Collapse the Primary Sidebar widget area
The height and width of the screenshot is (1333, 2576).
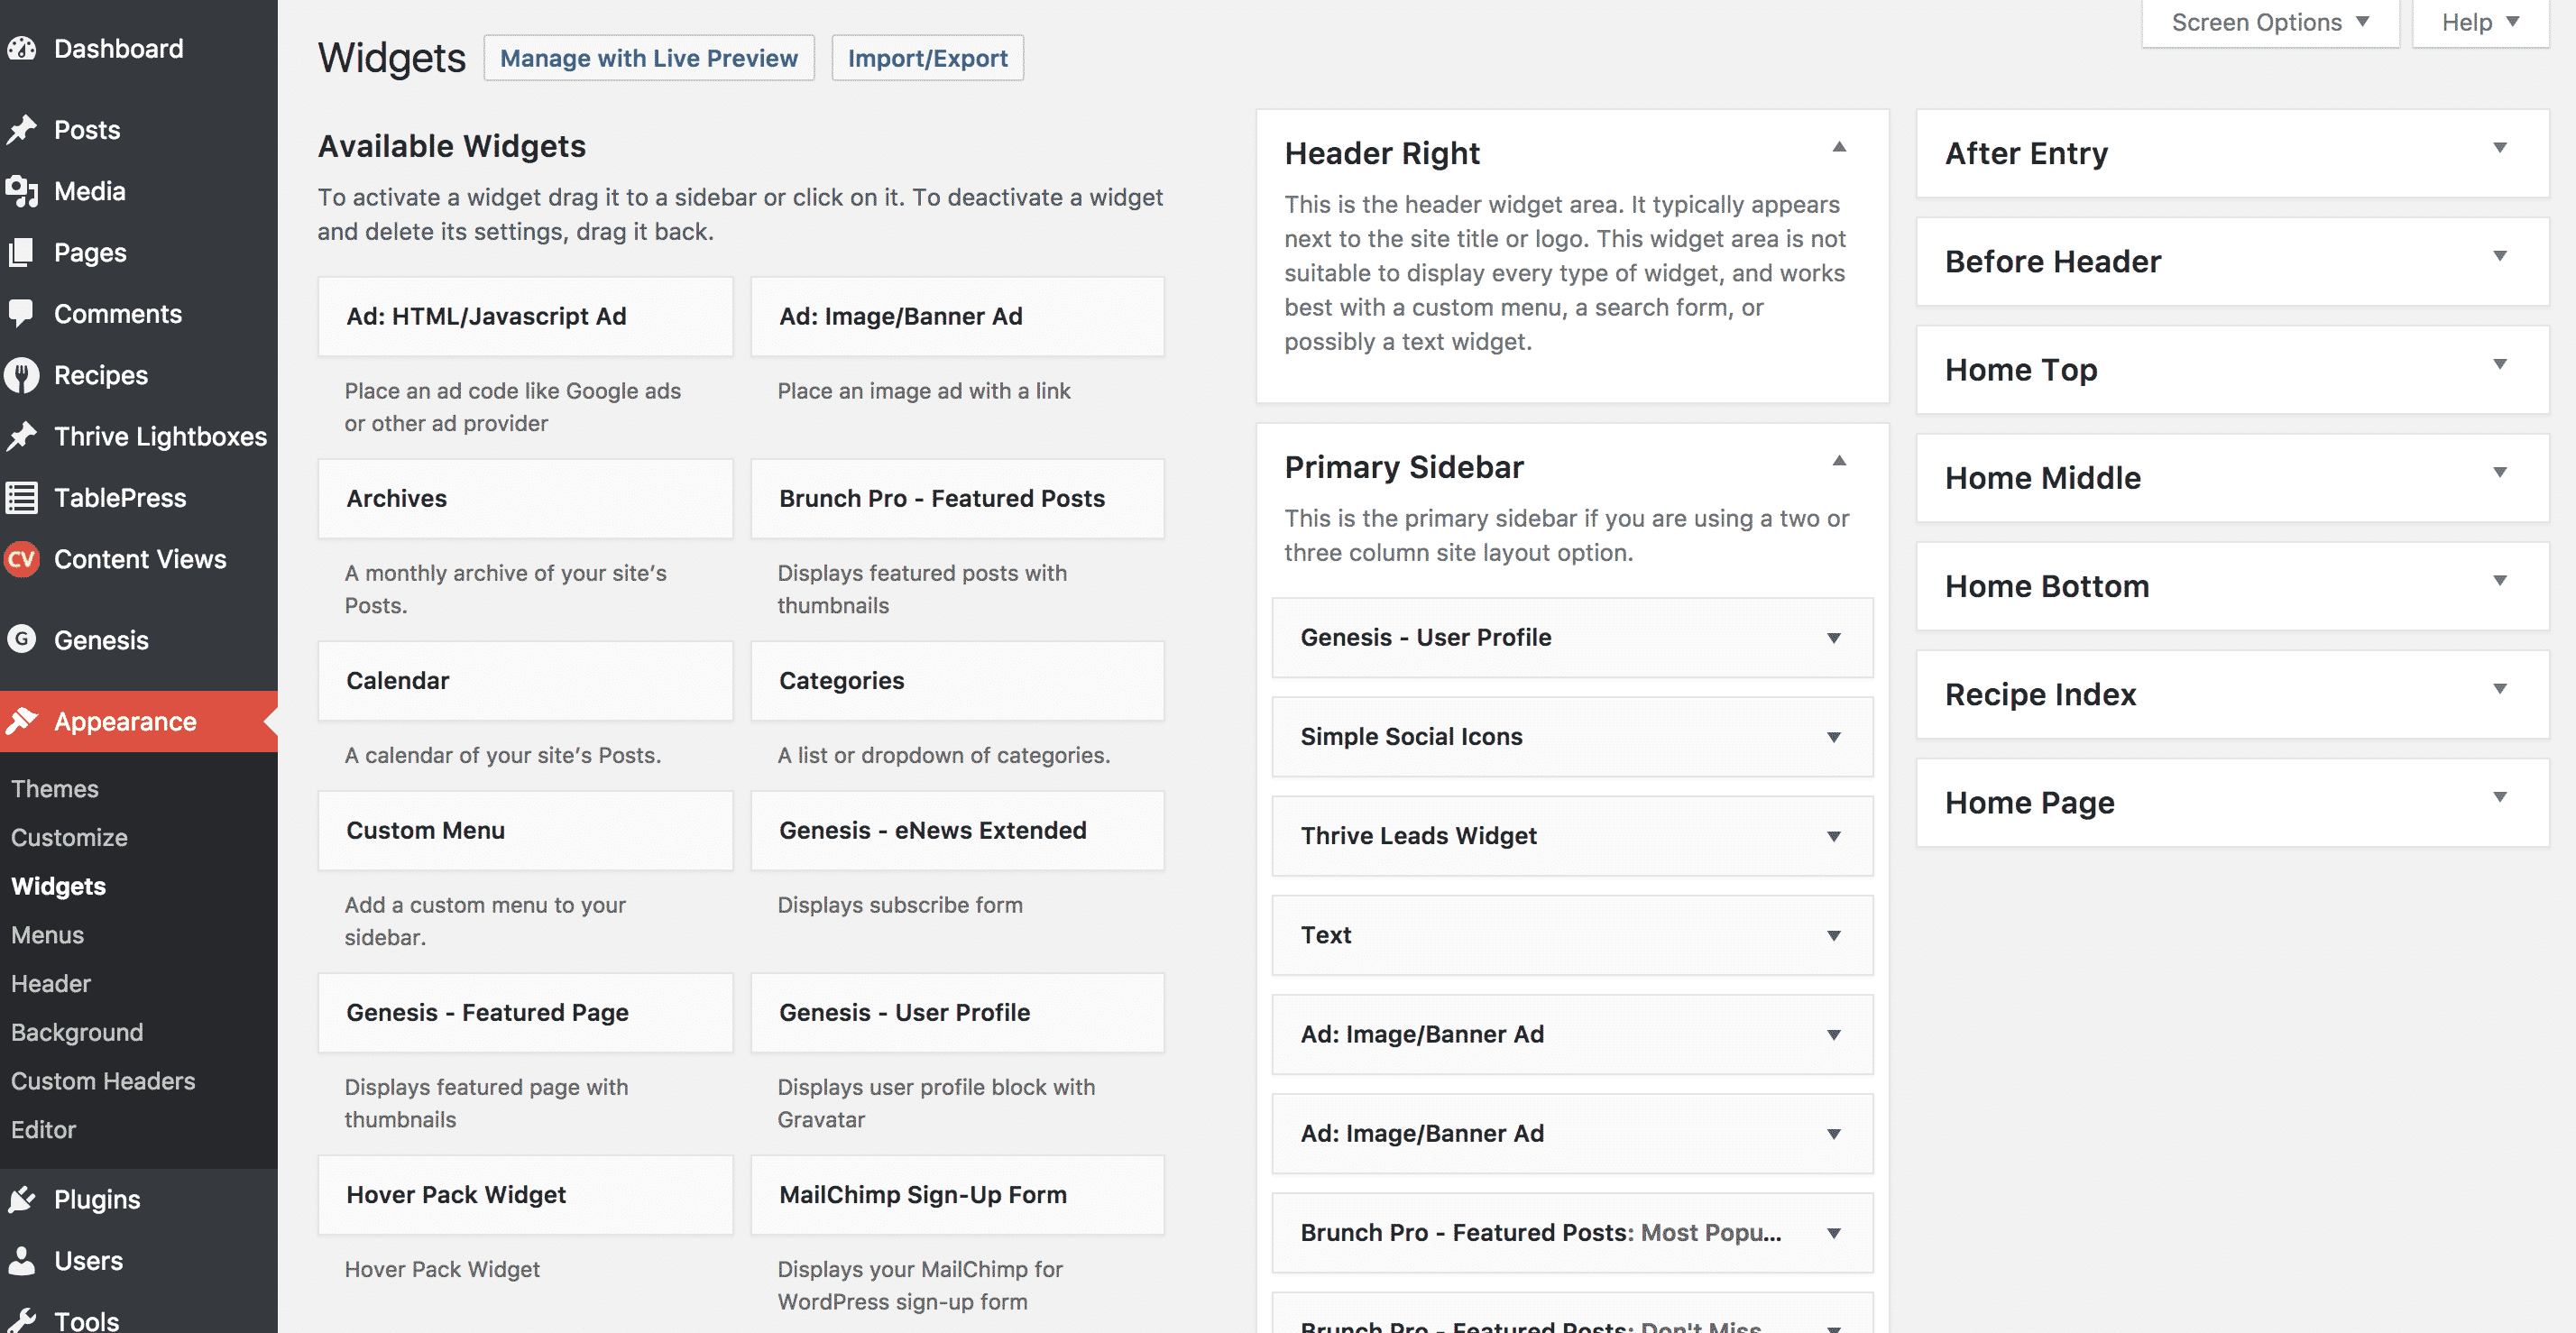tap(1838, 461)
